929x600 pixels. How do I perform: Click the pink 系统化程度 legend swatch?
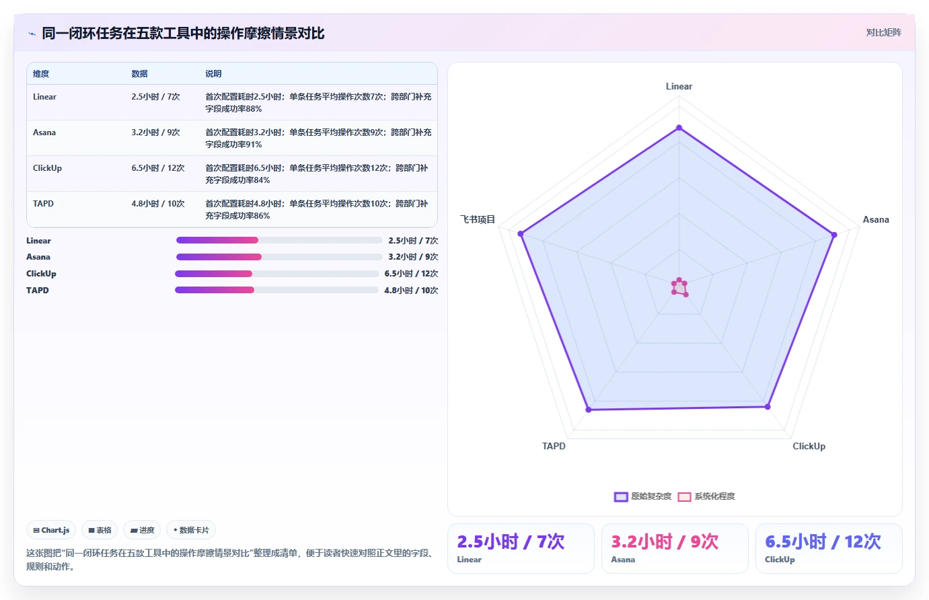684,497
